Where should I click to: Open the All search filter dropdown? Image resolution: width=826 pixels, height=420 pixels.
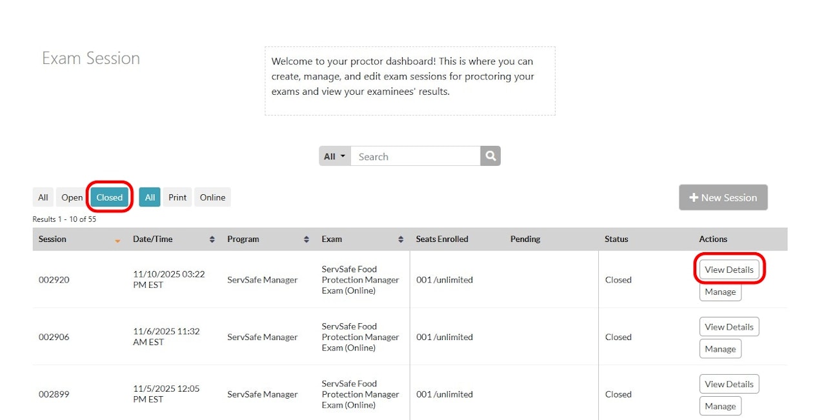pyautogui.click(x=335, y=156)
